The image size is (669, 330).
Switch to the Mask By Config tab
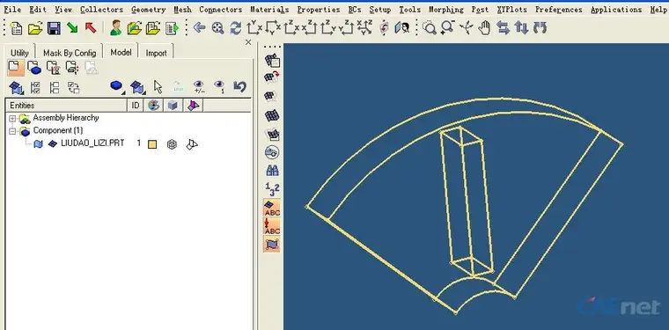click(70, 53)
